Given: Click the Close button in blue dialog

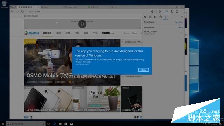Looking at the screenshot, I should click(x=143, y=70).
